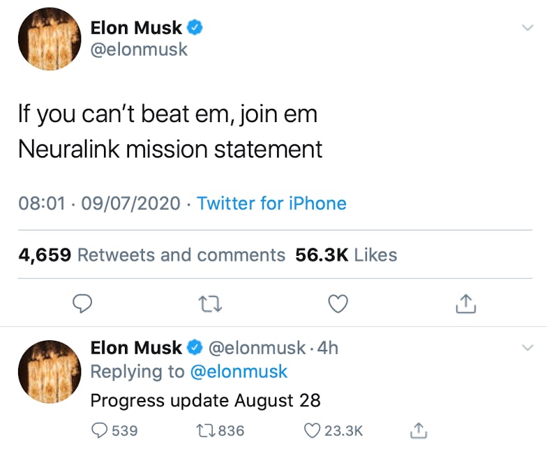The width and height of the screenshot is (547, 449).
Task: Share the main tweet
Action: coord(465,303)
